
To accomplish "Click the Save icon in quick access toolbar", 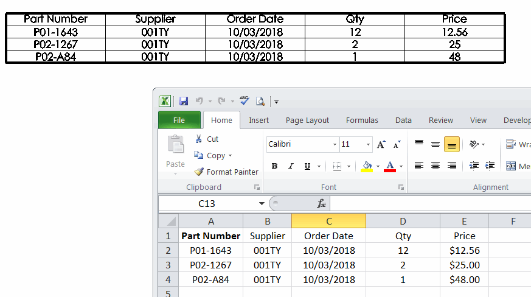I will pyautogui.click(x=184, y=101).
